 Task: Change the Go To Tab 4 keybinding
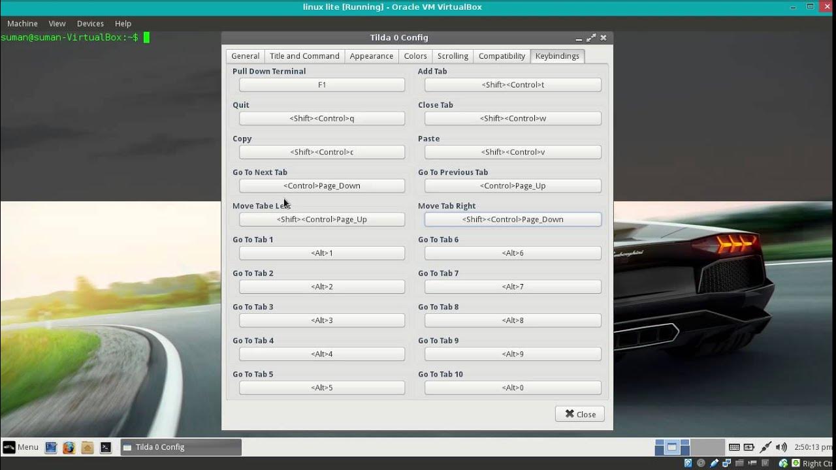click(322, 354)
